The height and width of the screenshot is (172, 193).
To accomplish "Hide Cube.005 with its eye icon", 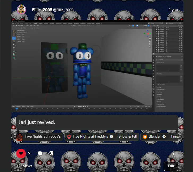I will (180, 28).
